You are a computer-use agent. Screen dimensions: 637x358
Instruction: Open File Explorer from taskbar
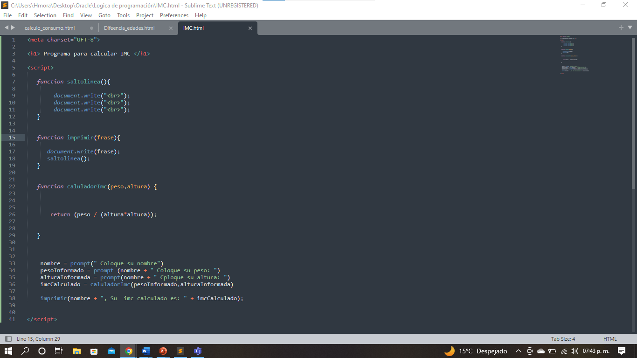point(77,351)
